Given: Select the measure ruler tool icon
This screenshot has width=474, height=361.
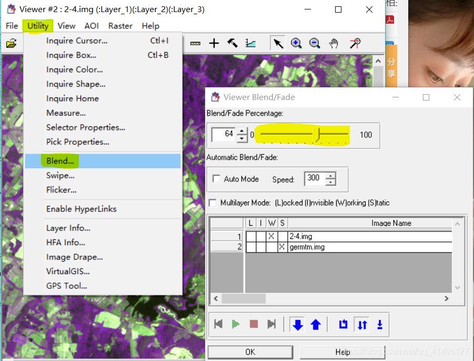Looking at the screenshot, I should 195,44.
